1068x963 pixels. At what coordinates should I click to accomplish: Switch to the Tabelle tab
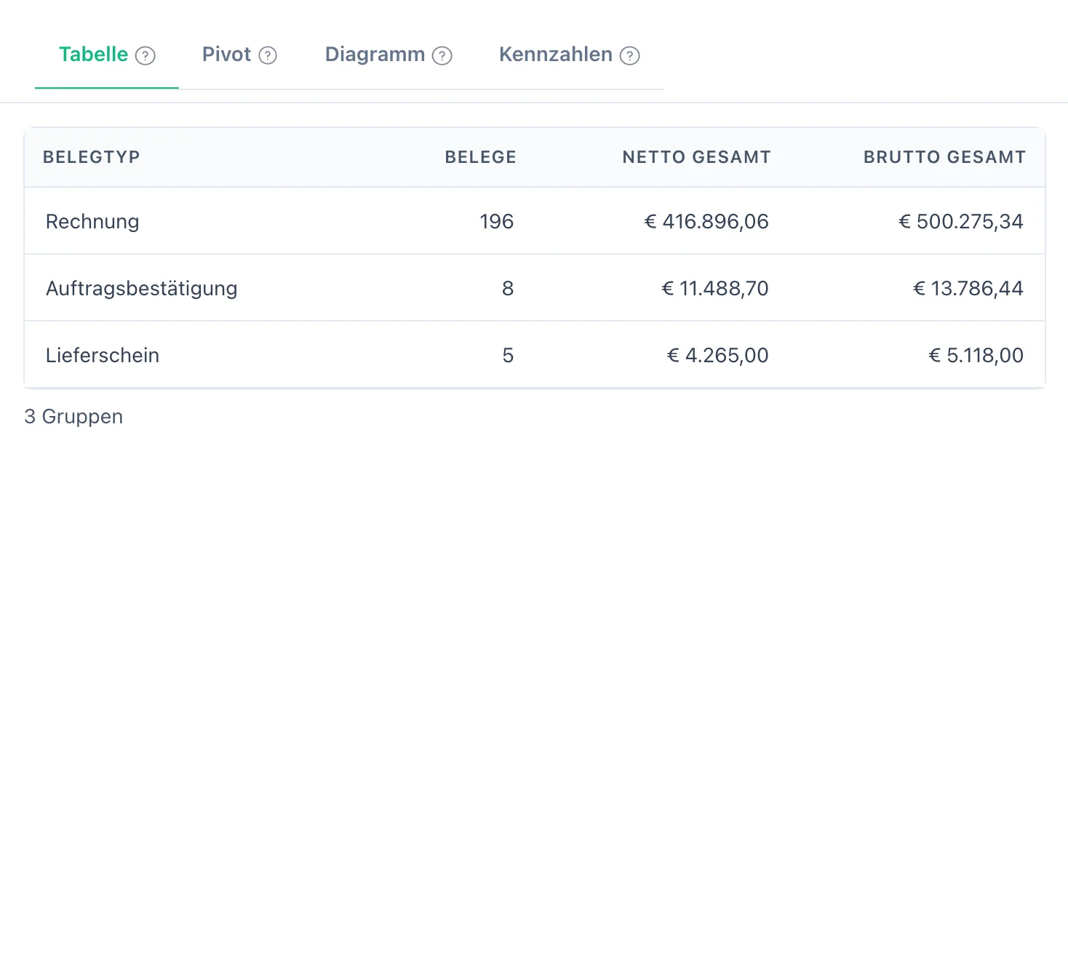coord(107,55)
